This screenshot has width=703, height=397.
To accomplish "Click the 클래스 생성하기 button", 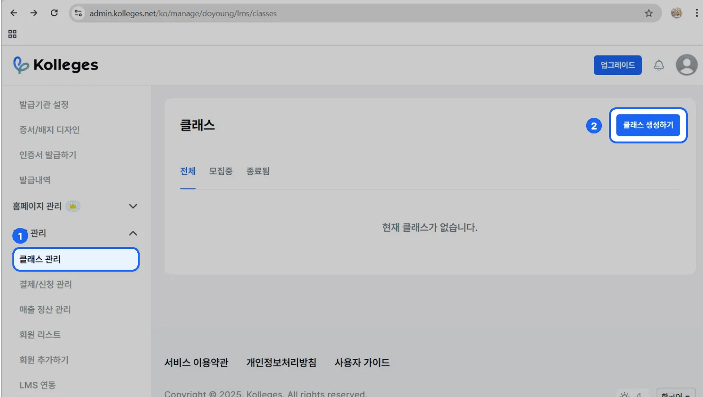I will [x=648, y=125].
